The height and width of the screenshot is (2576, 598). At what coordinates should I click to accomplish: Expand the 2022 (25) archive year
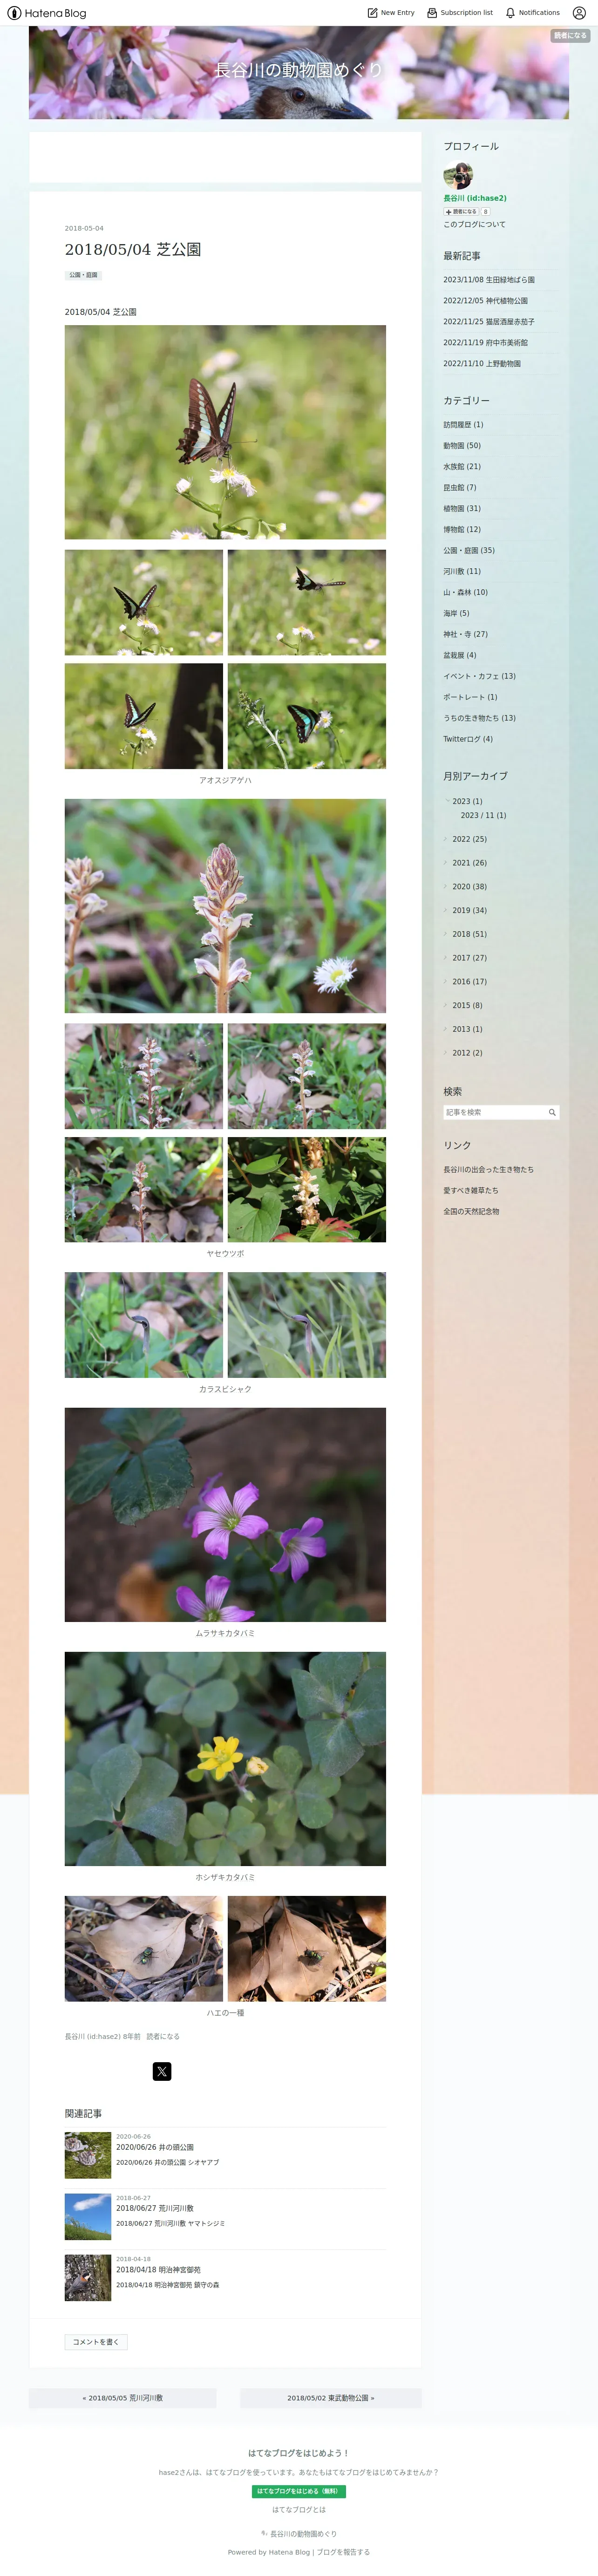(x=447, y=837)
